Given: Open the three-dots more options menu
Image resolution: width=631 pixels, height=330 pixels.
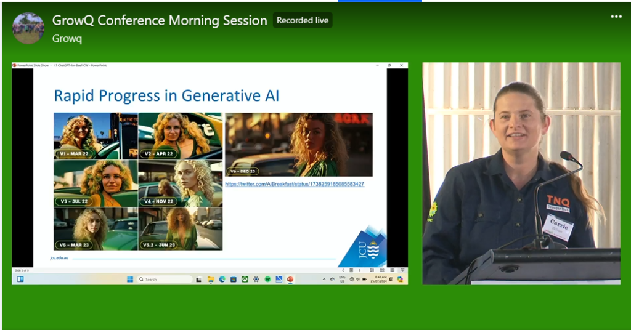Looking at the screenshot, I should coord(616,17).
